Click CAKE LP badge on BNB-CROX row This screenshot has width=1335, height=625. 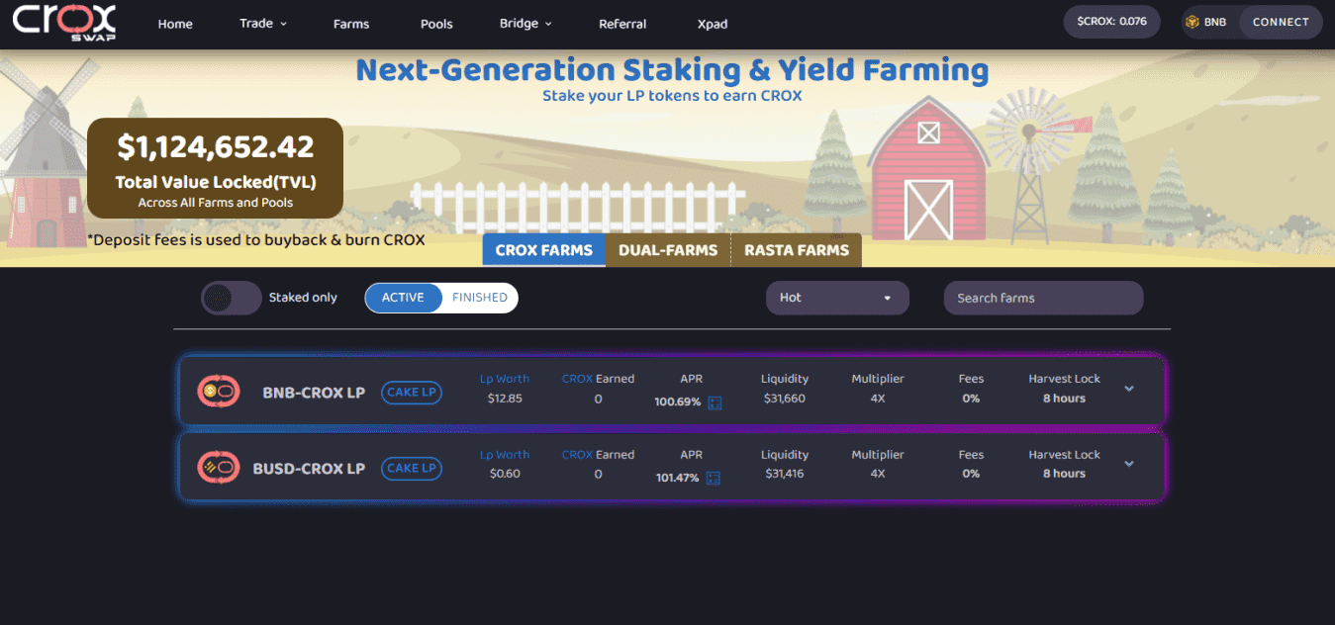[411, 393]
